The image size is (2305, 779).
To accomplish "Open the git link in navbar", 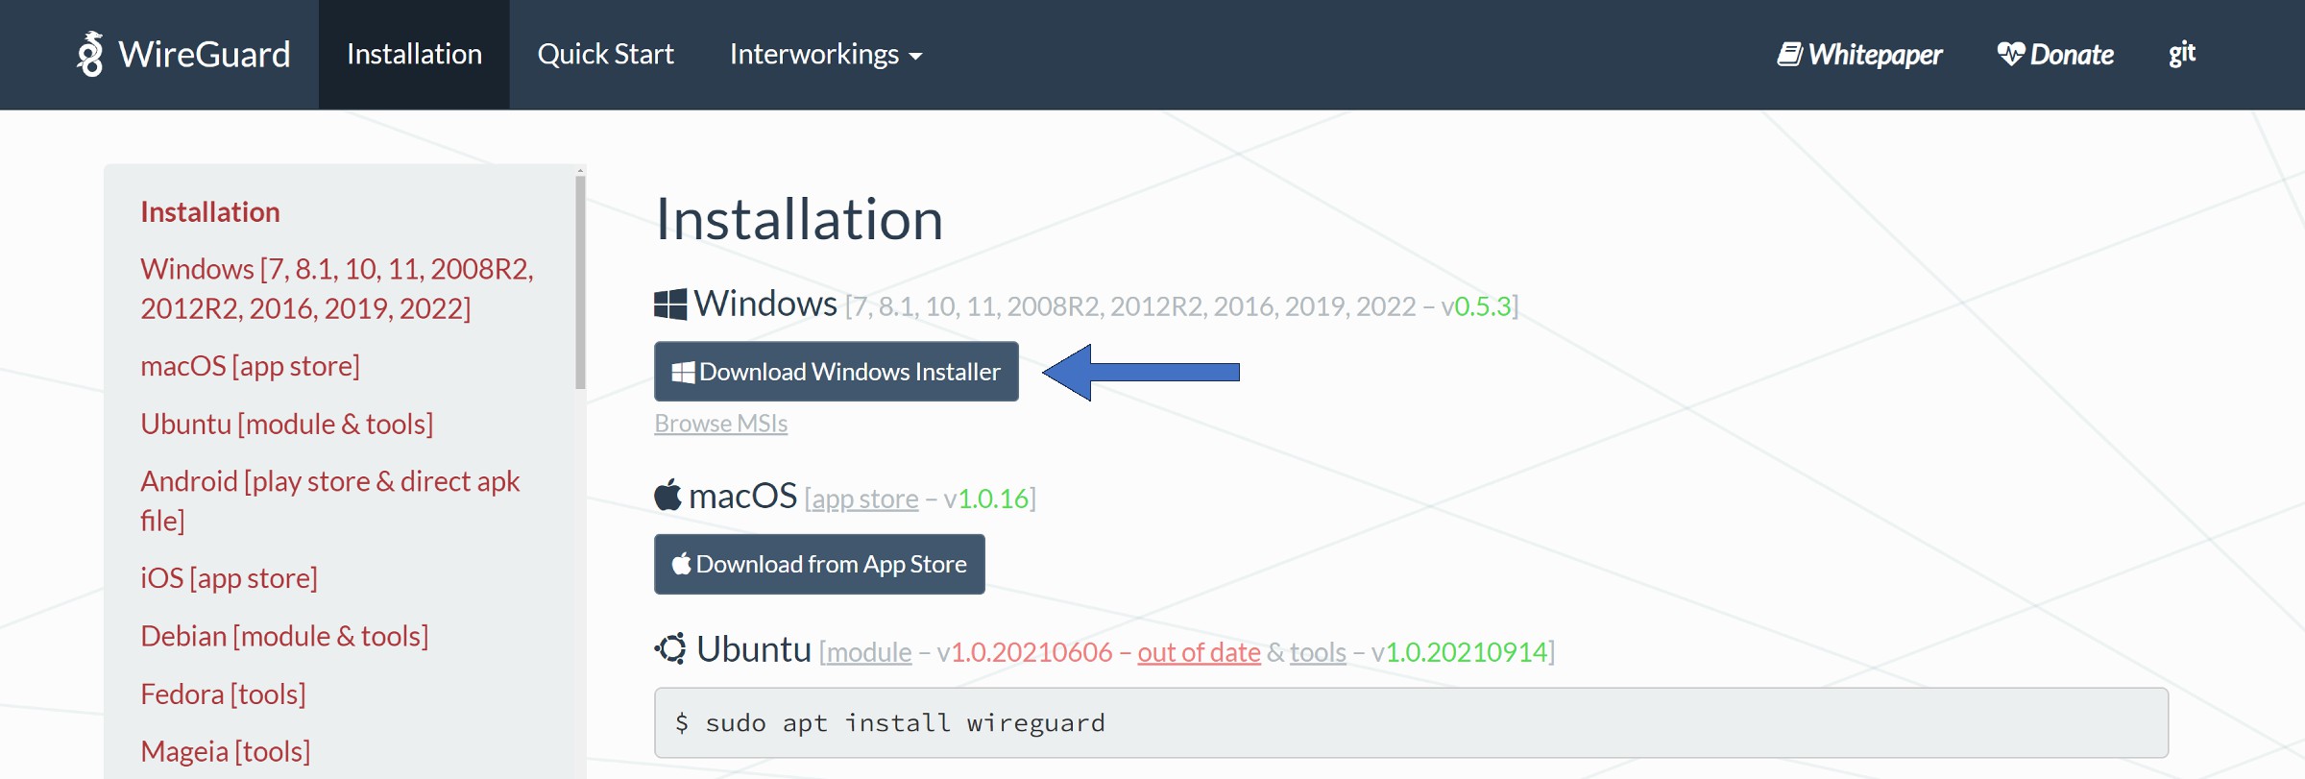I will click(x=2182, y=54).
